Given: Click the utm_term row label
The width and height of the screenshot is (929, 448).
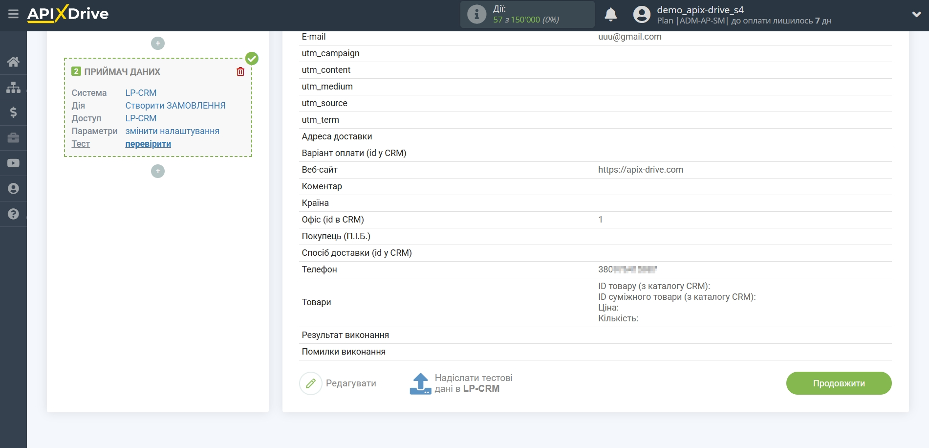Looking at the screenshot, I should (x=320, y=120).
